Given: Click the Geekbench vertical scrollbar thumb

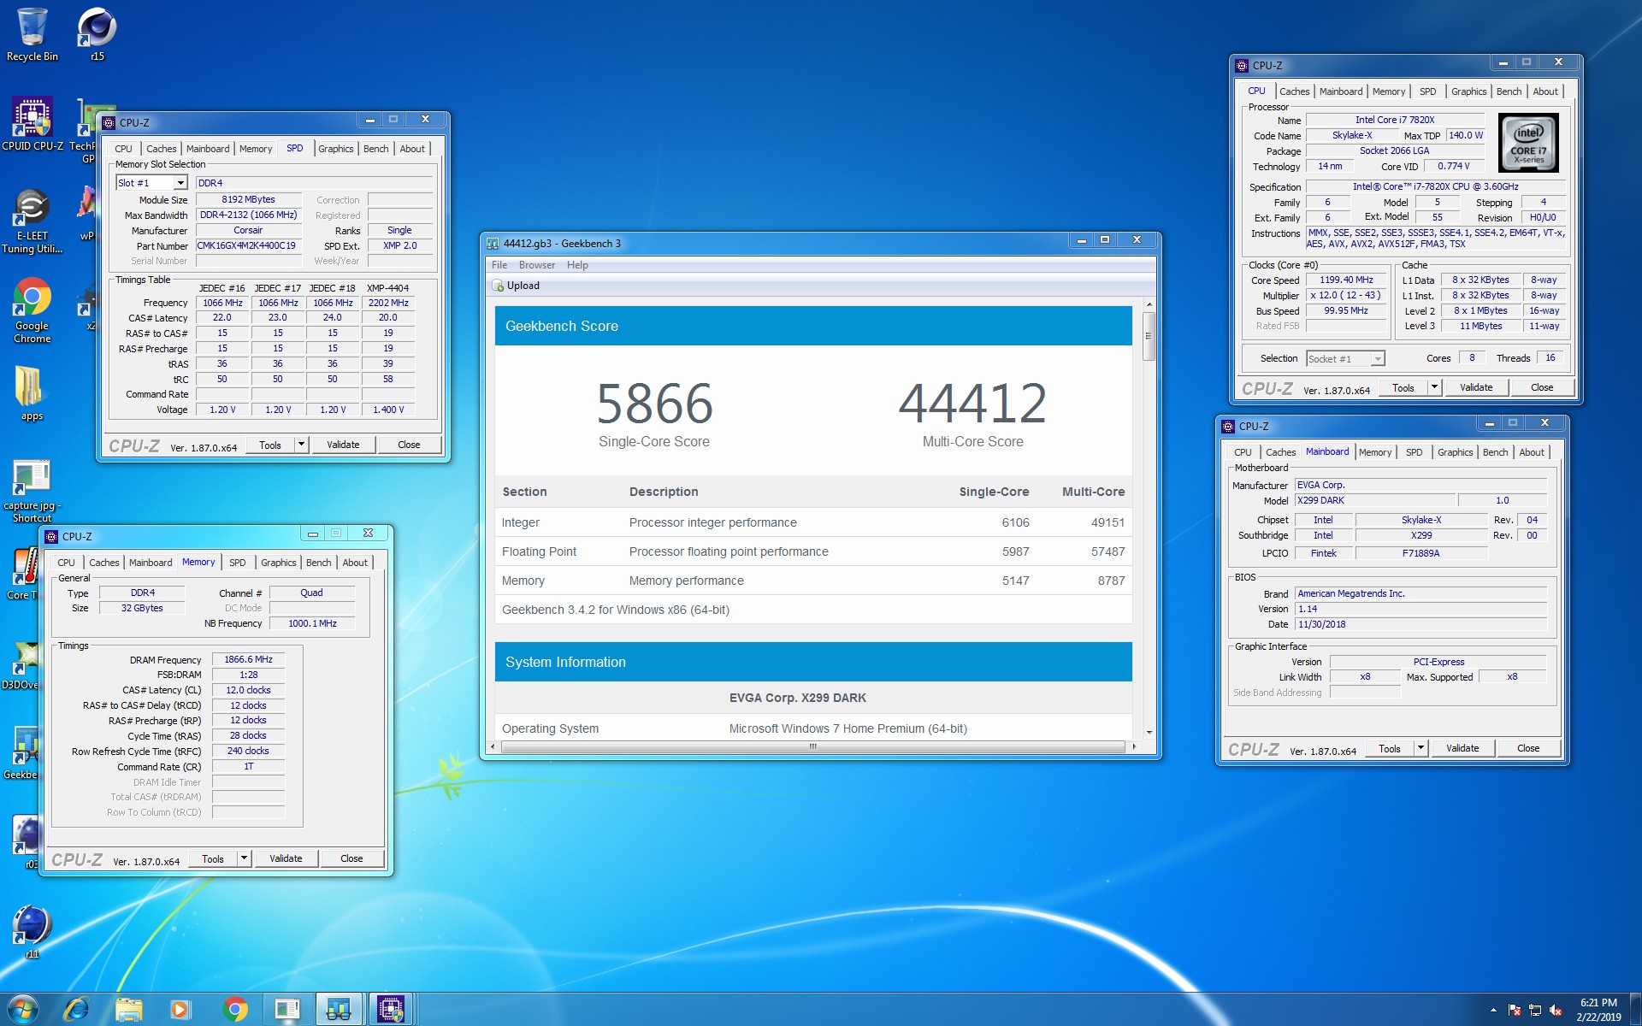Looking at the screenshot, I should point(1149,335).
